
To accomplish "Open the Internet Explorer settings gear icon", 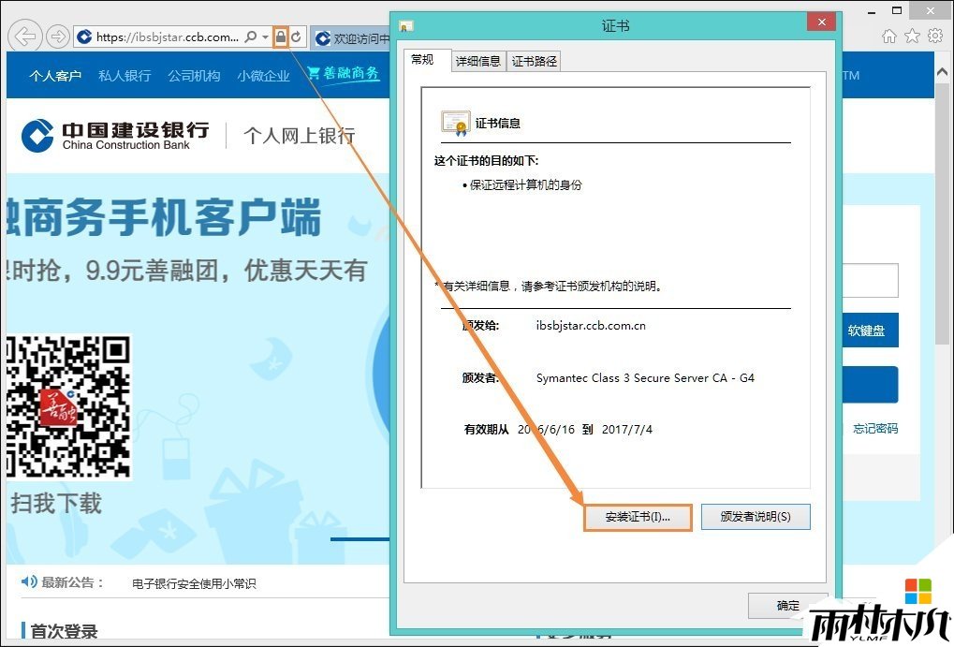I will click(934, 36).
